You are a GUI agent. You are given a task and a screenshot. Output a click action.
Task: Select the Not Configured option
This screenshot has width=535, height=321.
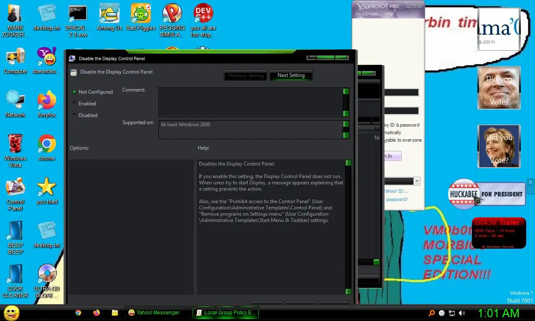point(93,92)
